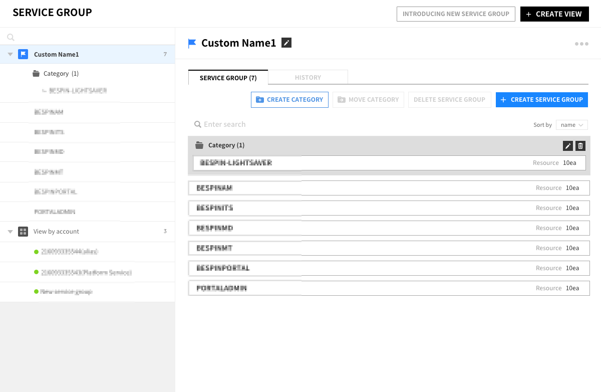This screenshot has height=392, width=601.
Task: Open the three-dot more options menu
Action: pyautogui.click(x=581, y=44)
